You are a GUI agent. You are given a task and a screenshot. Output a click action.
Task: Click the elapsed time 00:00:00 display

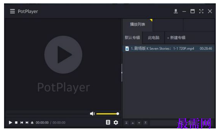pyautogui.click(x=42, y=122)
